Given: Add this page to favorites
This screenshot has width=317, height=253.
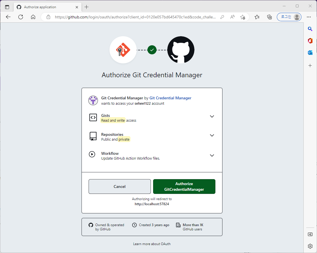Looking at the screenshot, I should [x=243, y=17].
